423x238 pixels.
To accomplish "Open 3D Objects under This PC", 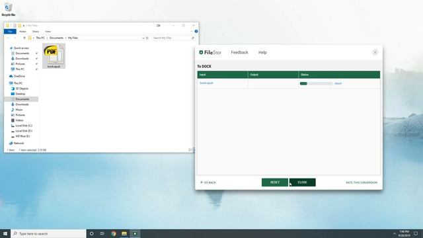I will pyautogui.click(x=22, y=89).
